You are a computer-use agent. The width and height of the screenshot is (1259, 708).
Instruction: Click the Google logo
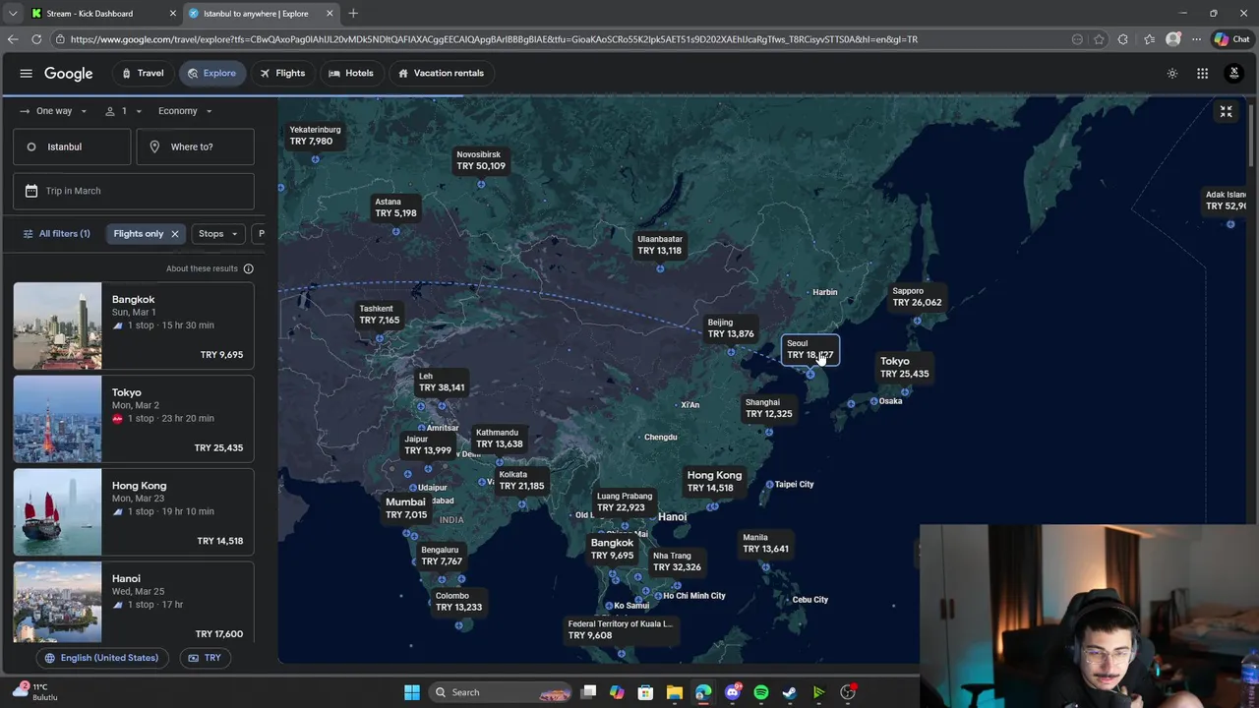(69, 74)
